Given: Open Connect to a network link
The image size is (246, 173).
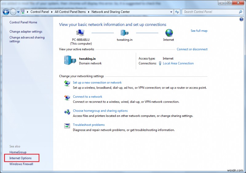Looking at the screenshot, I should click(88, 97).
